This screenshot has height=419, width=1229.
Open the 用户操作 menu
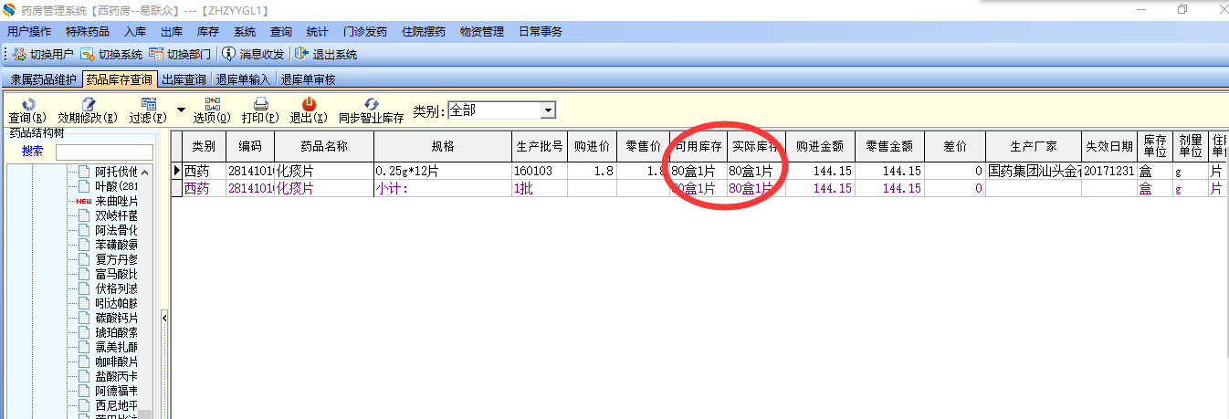point(29,31)
